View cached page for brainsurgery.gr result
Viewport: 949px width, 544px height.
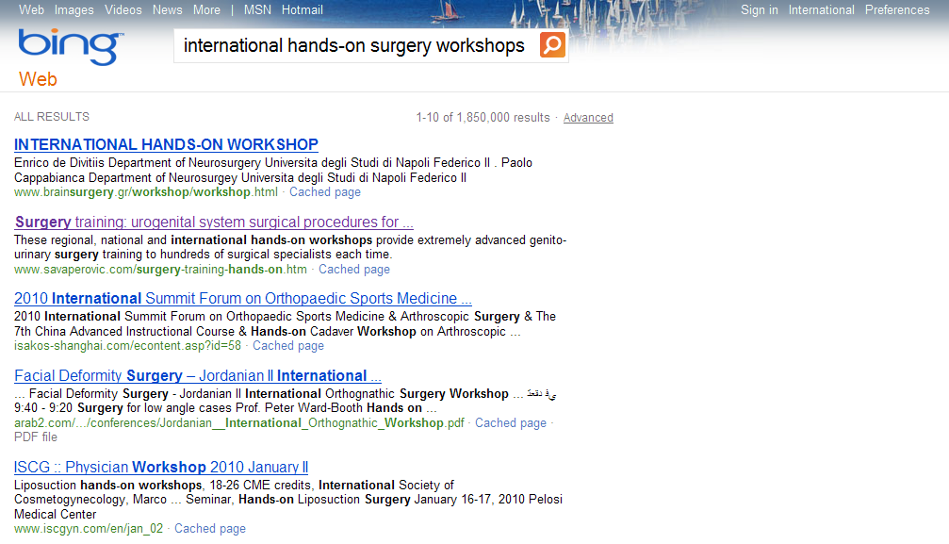324,192
